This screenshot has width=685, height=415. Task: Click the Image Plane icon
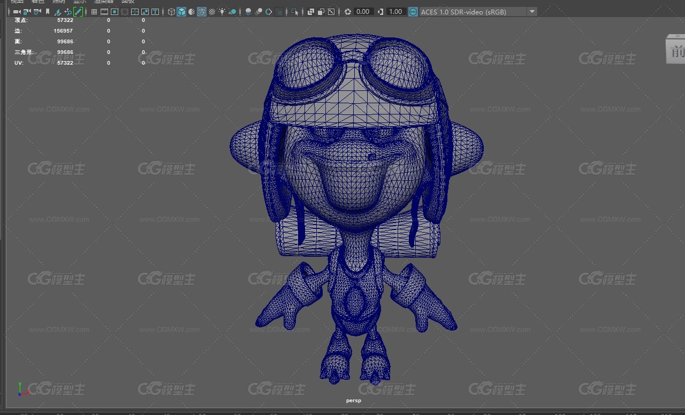coord(58,12)
